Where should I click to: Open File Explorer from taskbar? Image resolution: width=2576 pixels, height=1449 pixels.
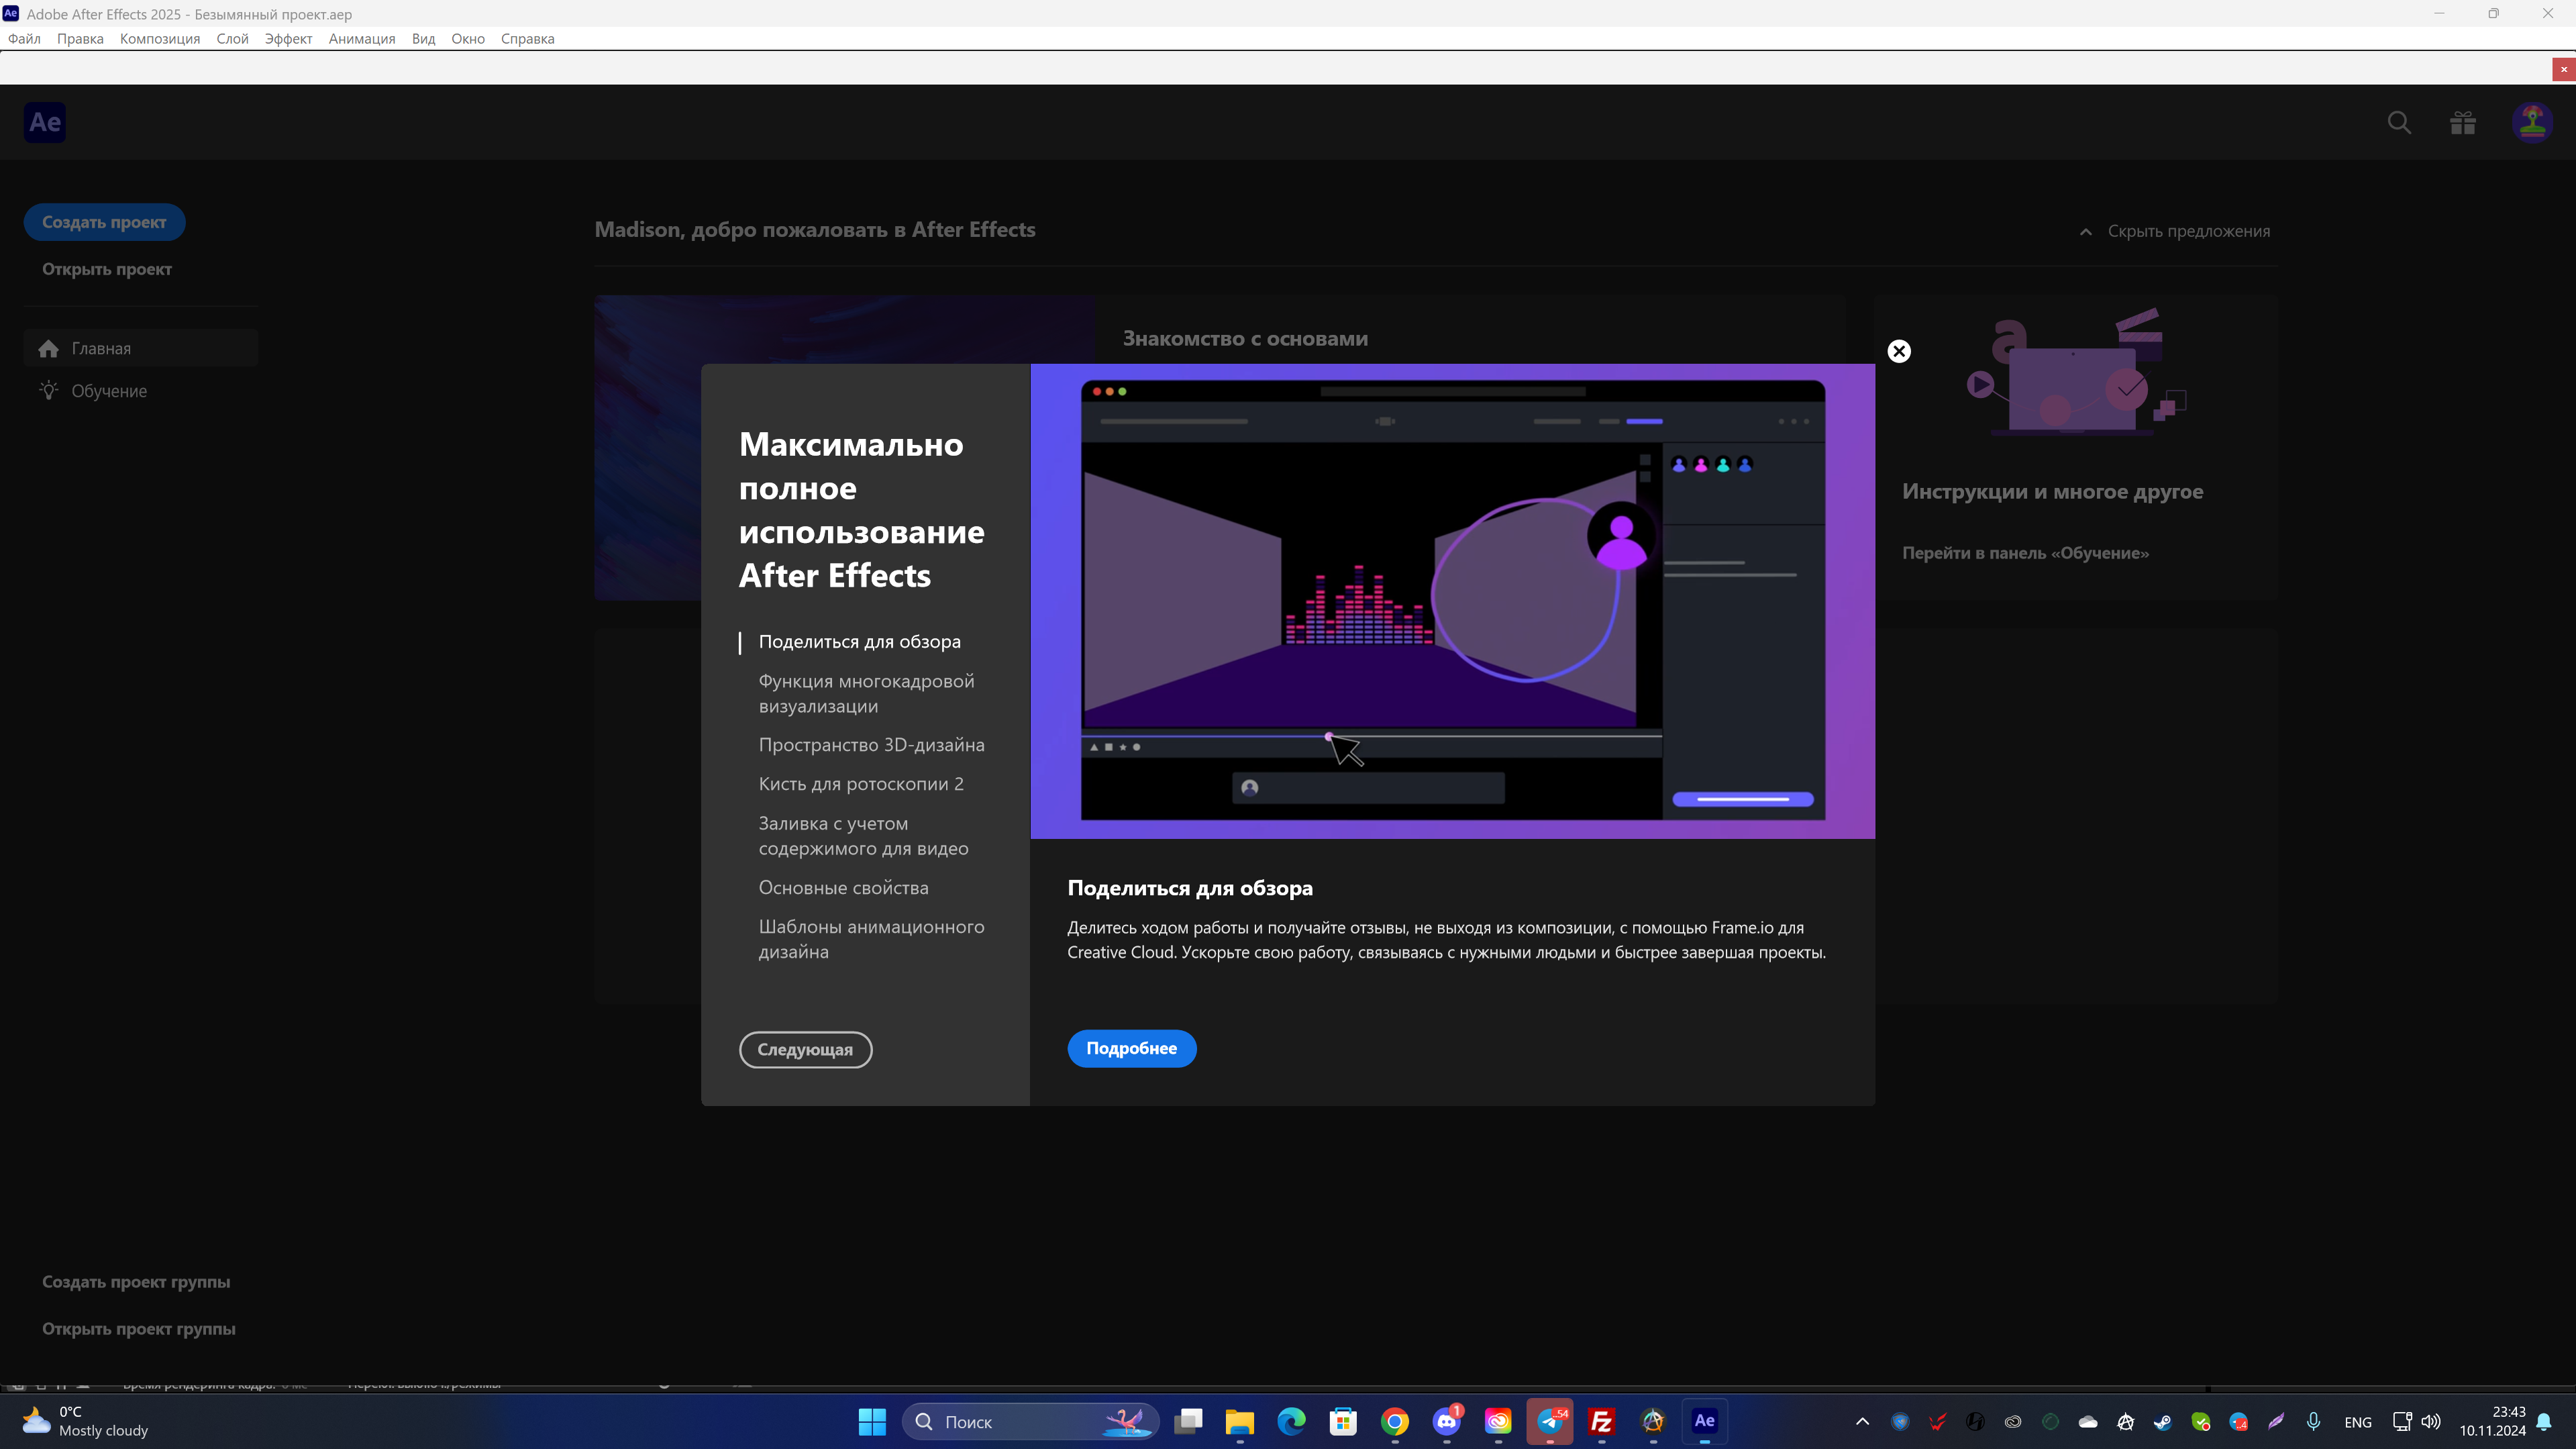1239,1421
